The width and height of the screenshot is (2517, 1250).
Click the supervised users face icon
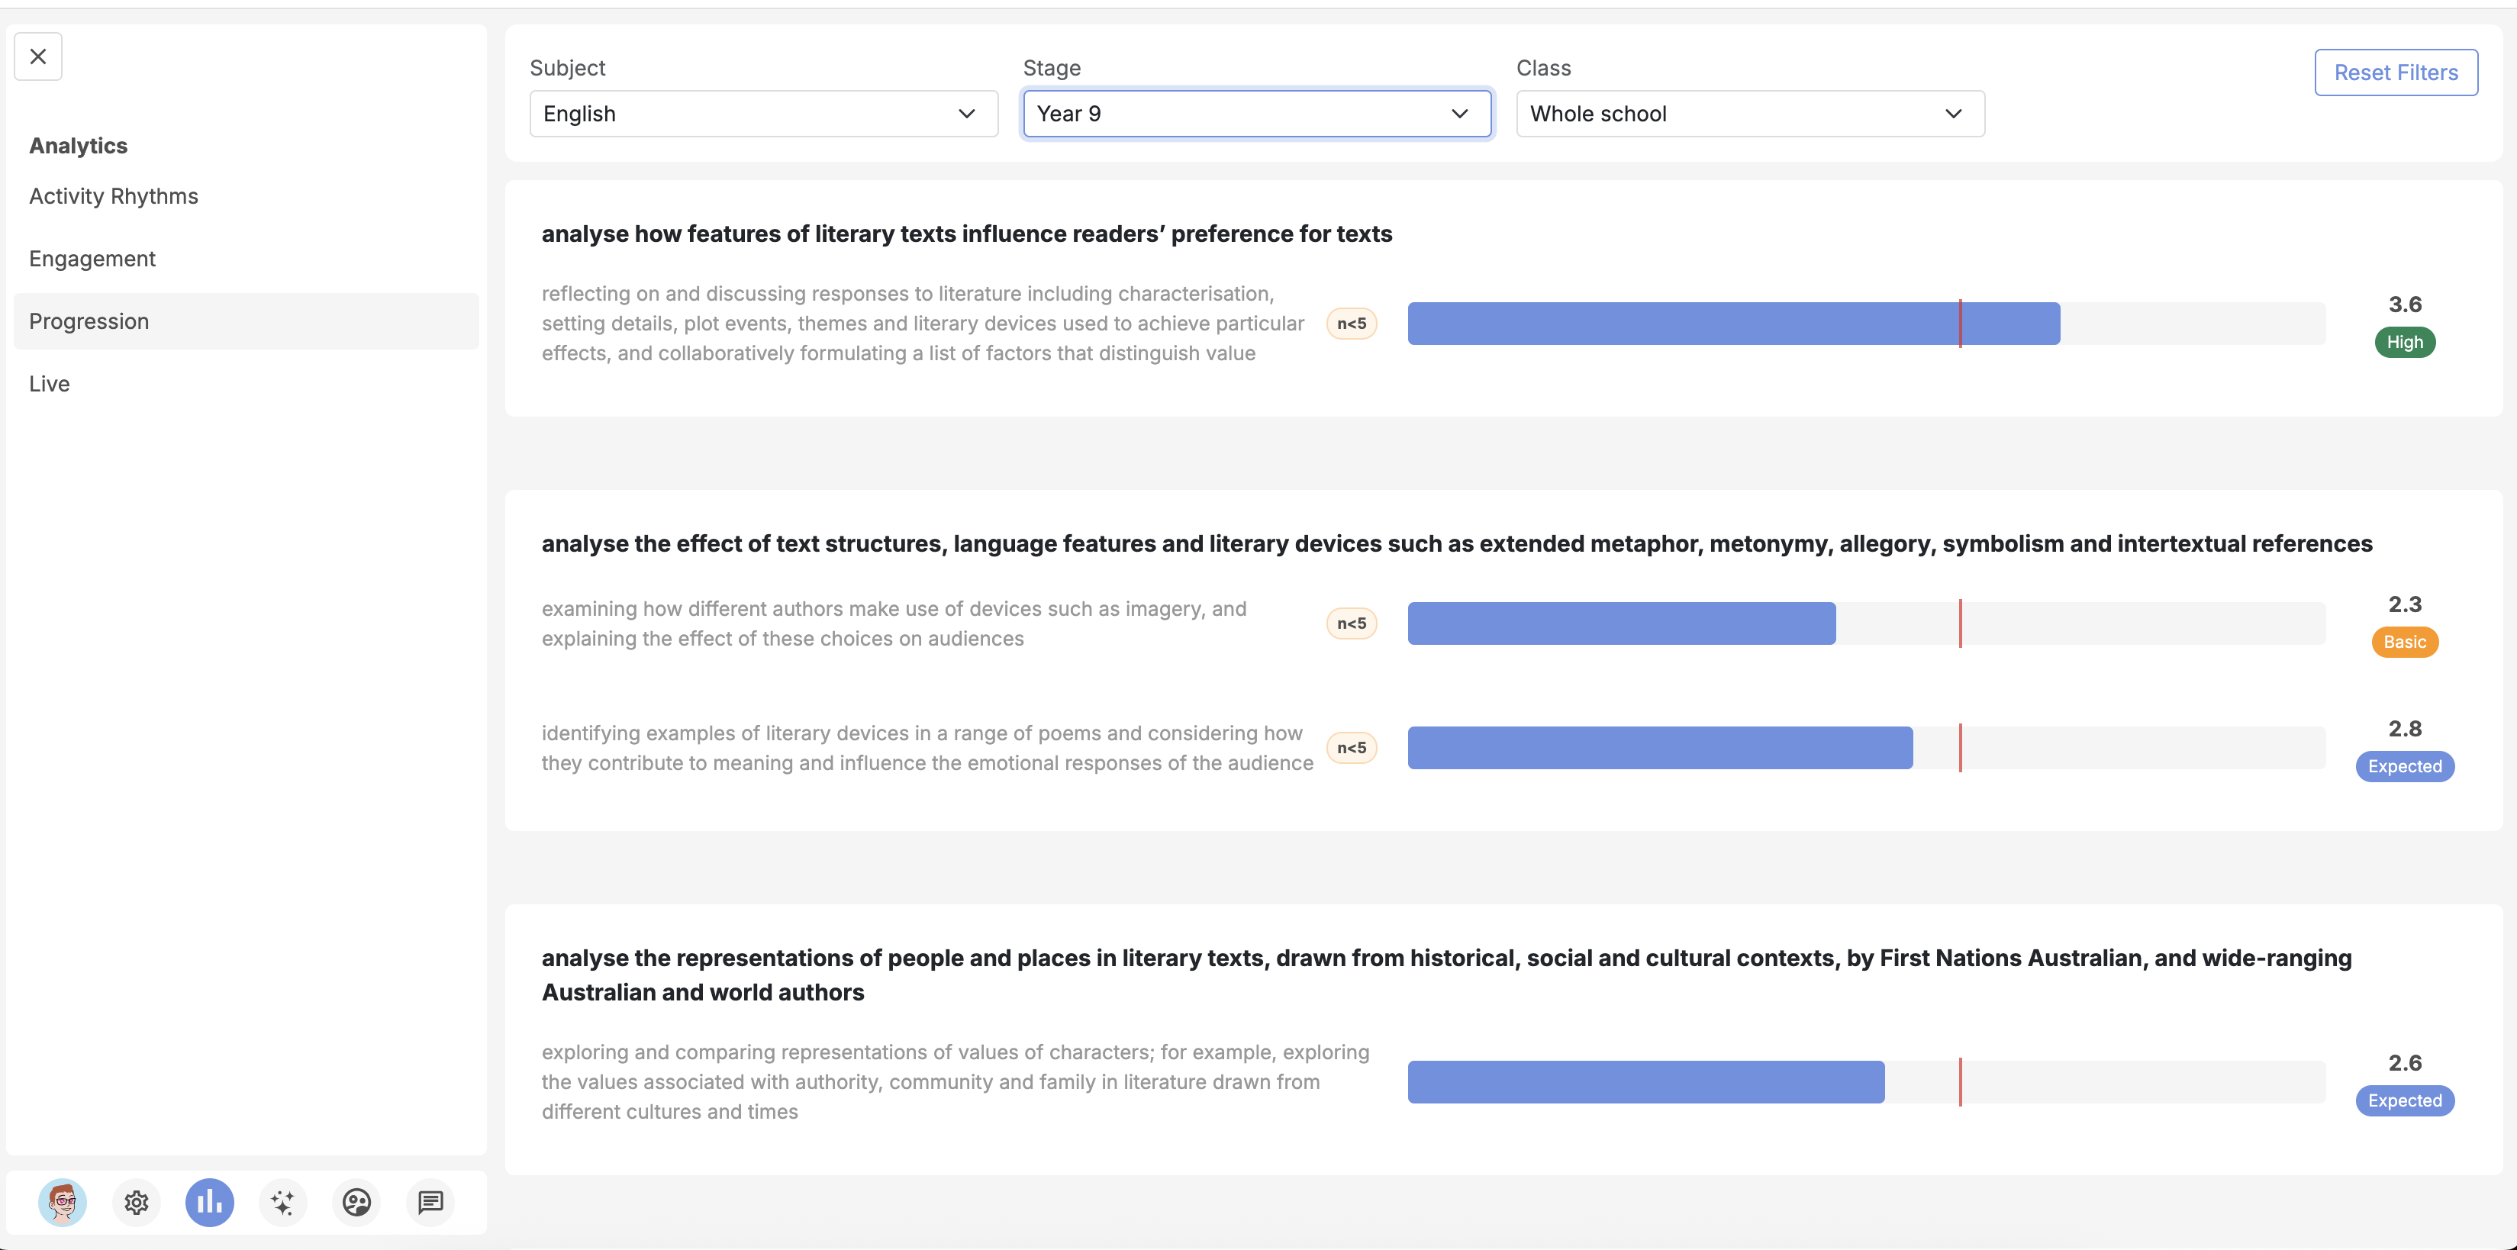[356, 1202]
